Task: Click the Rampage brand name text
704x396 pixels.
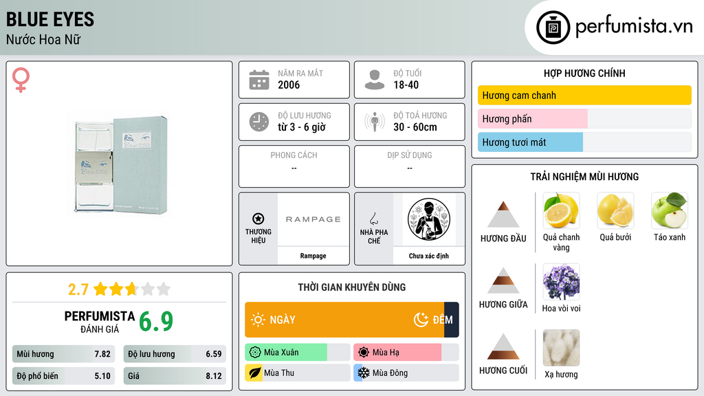Action: (313, 256)
